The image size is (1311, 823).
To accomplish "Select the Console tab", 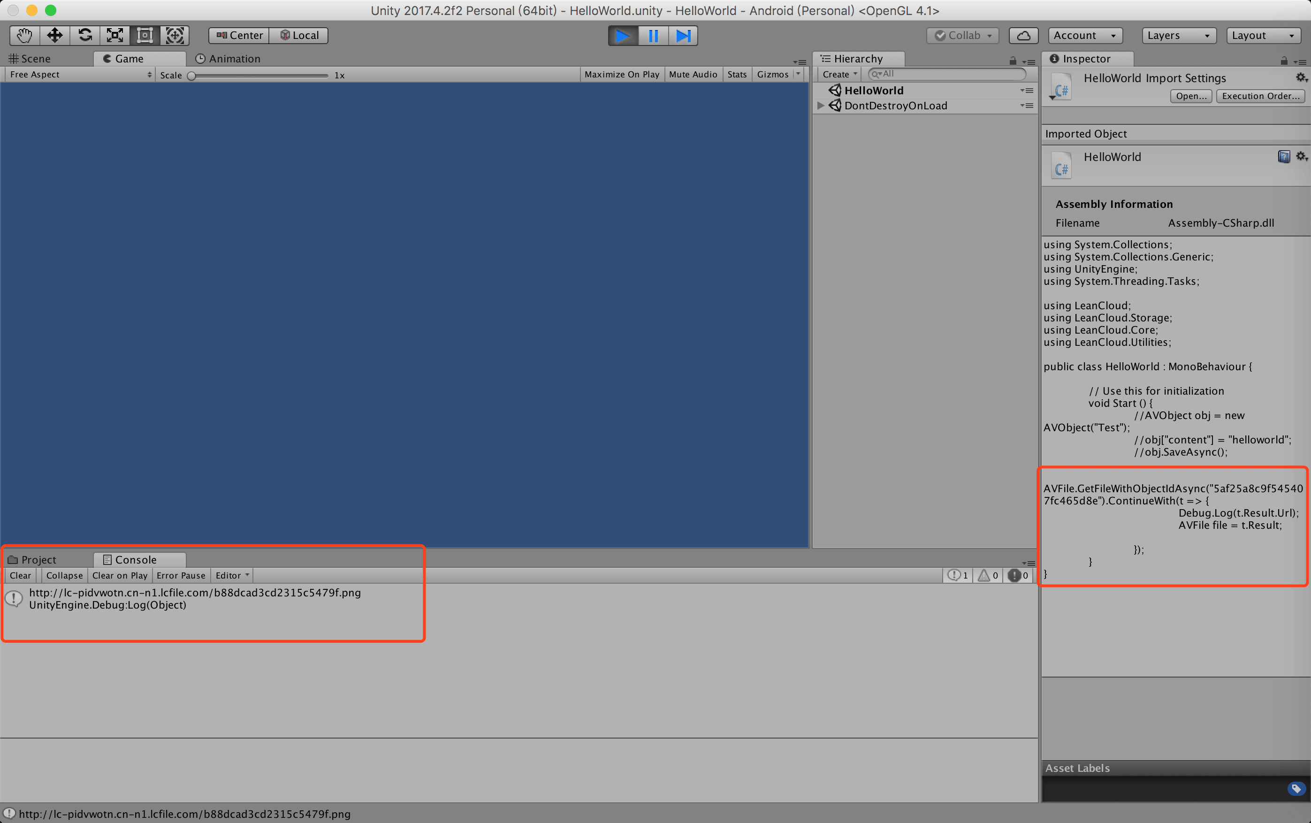I will 139,560.
